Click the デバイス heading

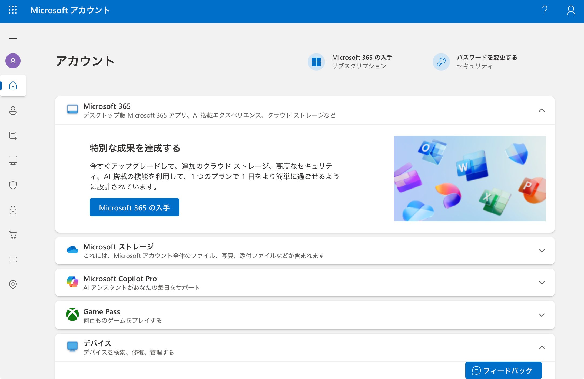97,343
